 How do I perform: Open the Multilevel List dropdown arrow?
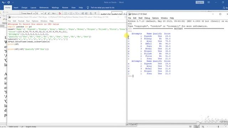coord(79,14)
